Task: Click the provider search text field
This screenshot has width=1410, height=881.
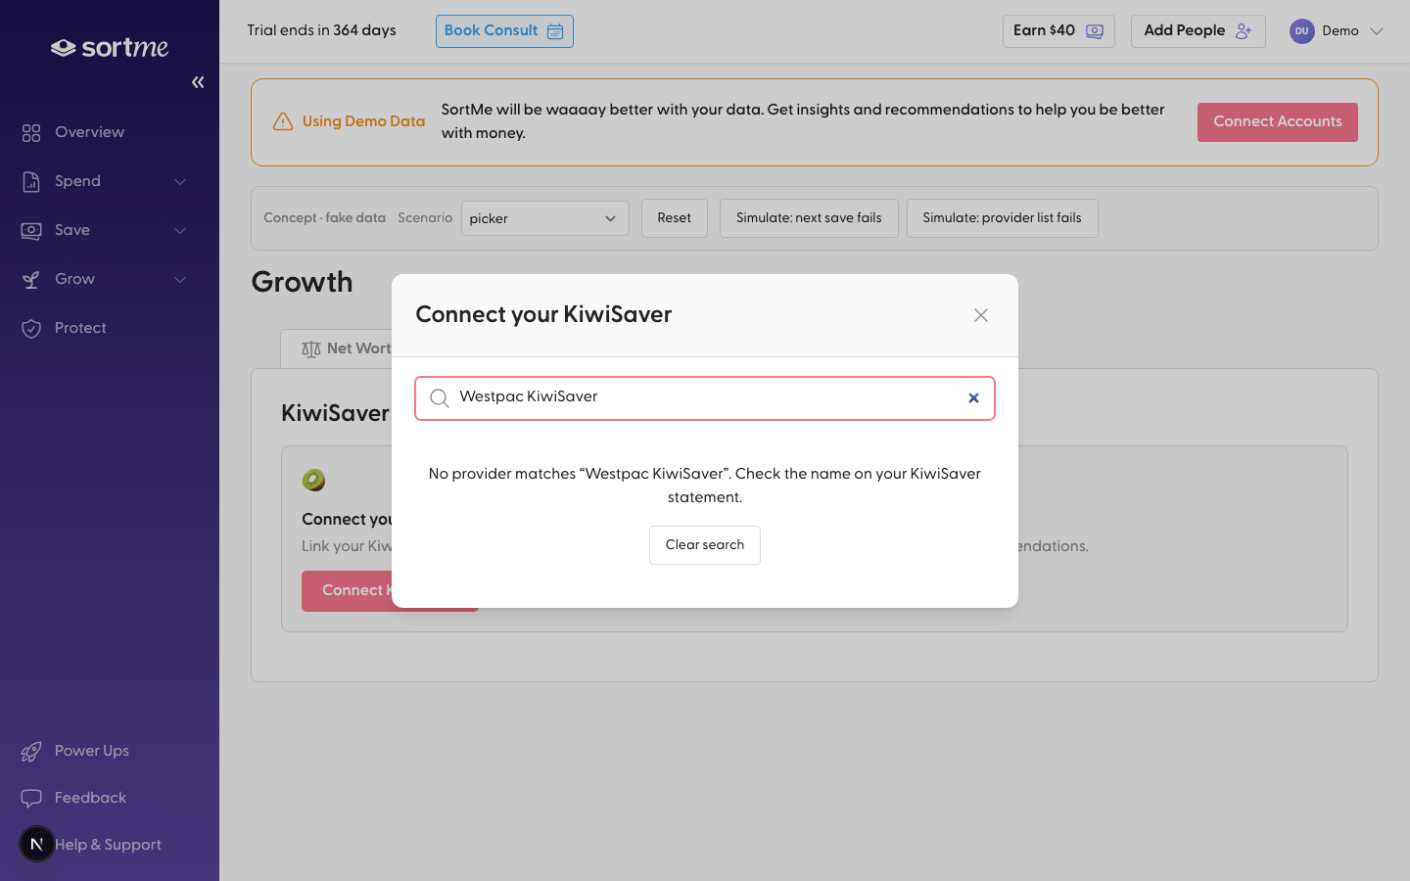Action: (705, 397)
